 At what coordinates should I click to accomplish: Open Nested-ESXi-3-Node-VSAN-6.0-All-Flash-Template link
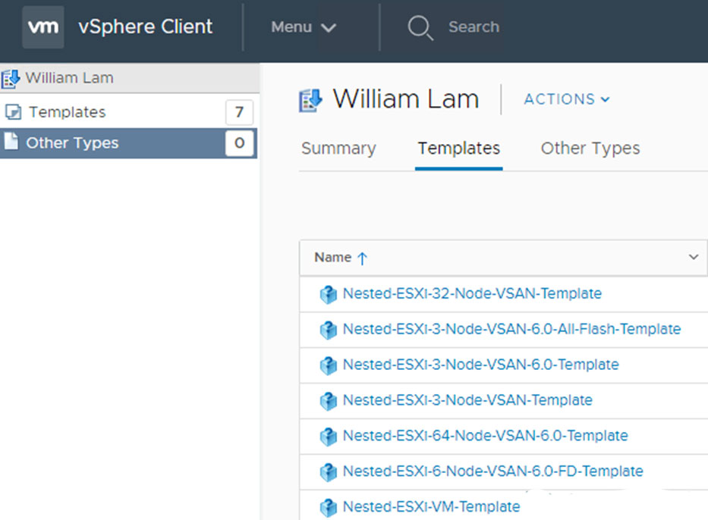tap(511, 329)
